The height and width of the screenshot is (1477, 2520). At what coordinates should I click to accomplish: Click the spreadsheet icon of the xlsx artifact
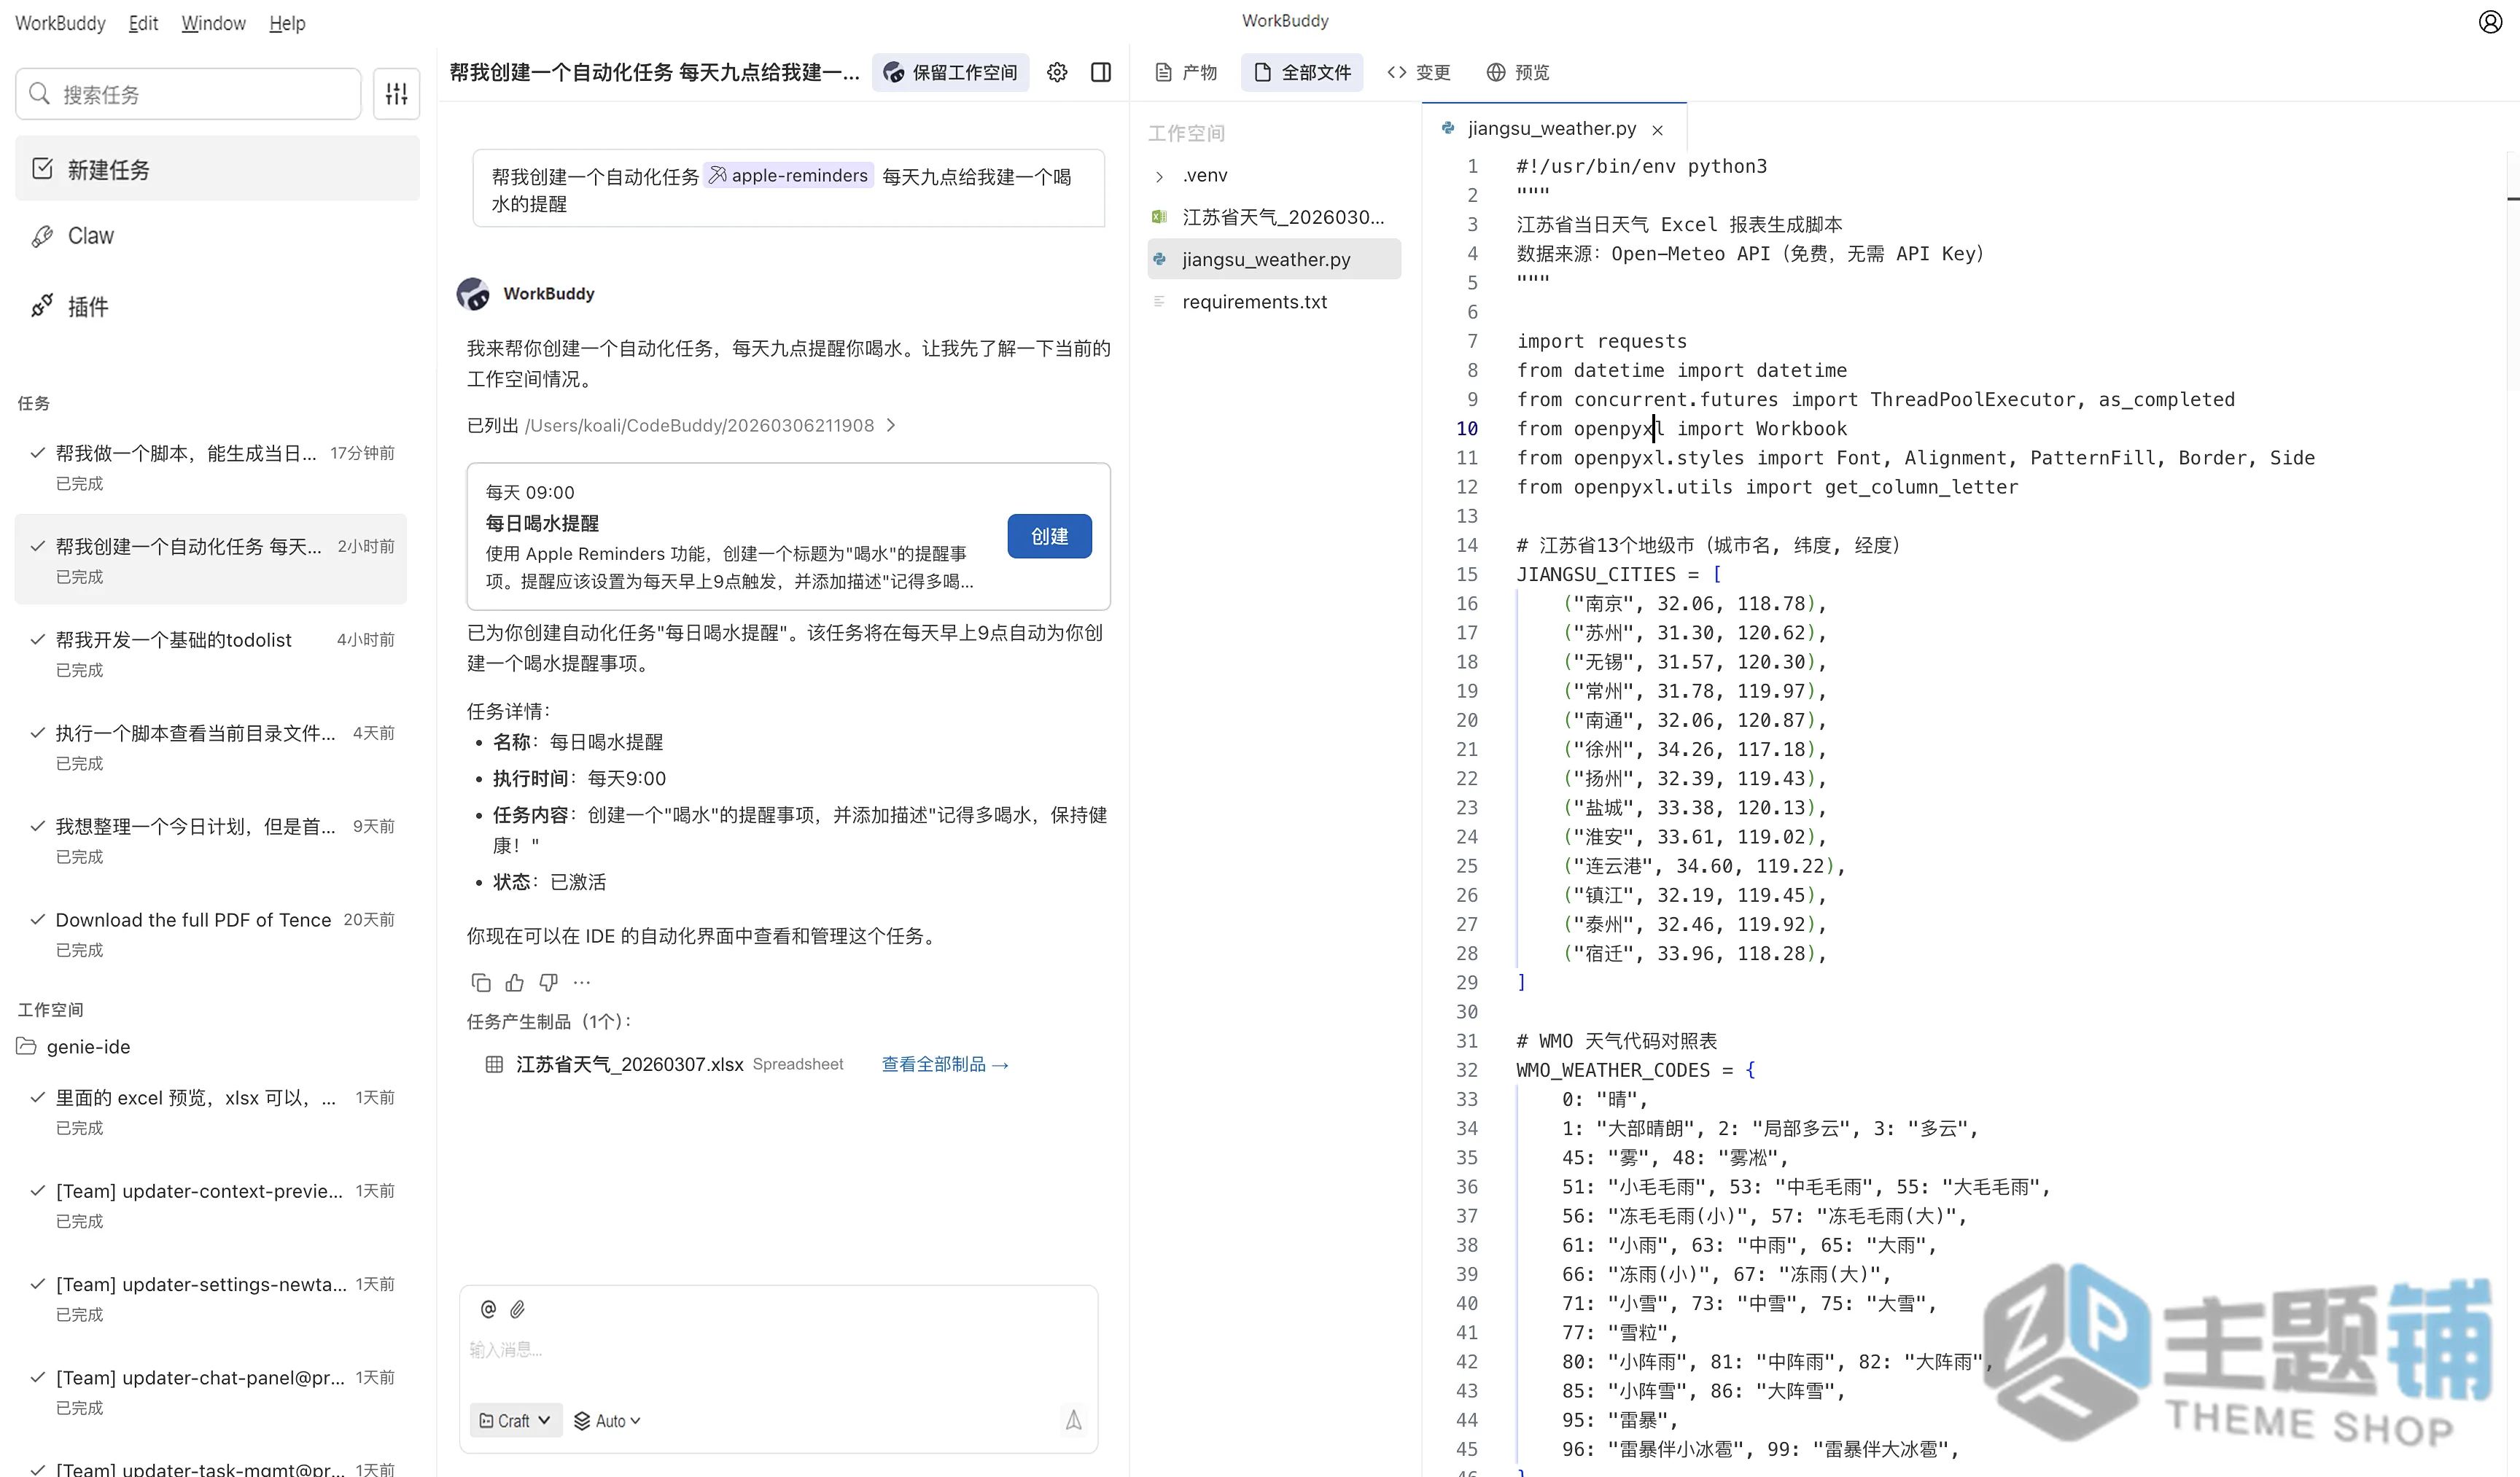pos(494,1064)
